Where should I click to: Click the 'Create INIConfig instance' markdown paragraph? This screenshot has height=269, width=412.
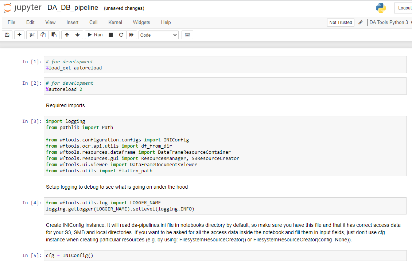224,232
